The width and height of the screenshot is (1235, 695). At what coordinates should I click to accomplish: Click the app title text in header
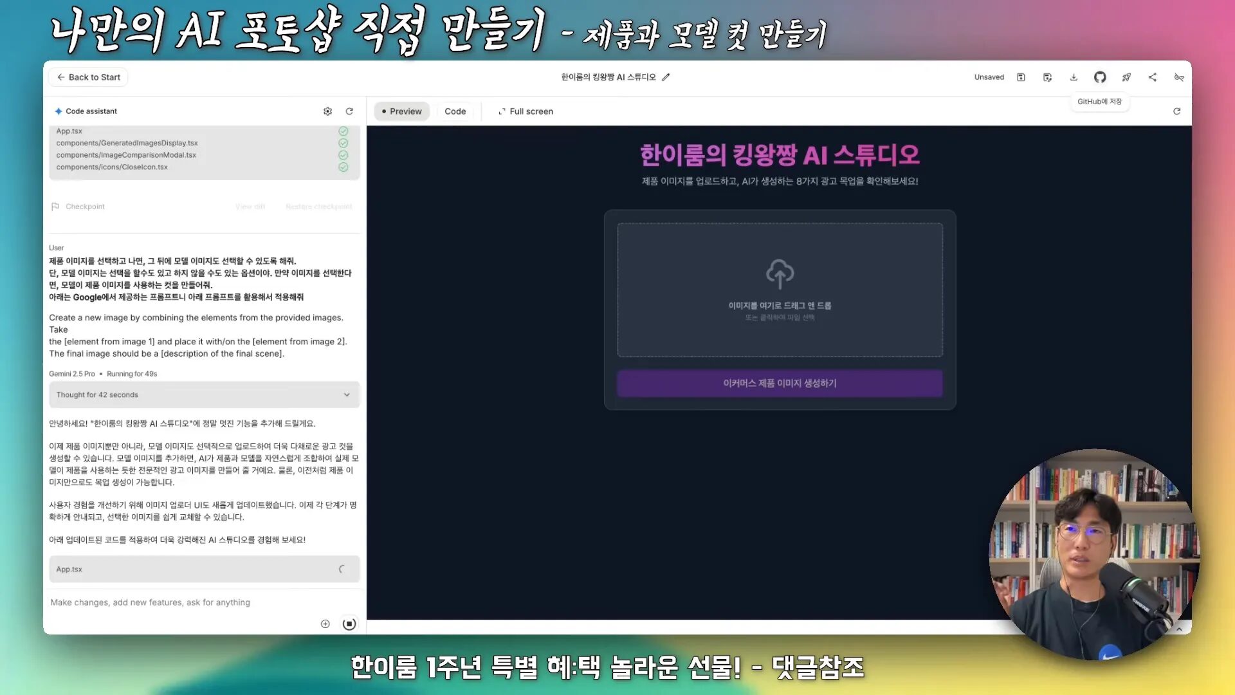(608, 77)
